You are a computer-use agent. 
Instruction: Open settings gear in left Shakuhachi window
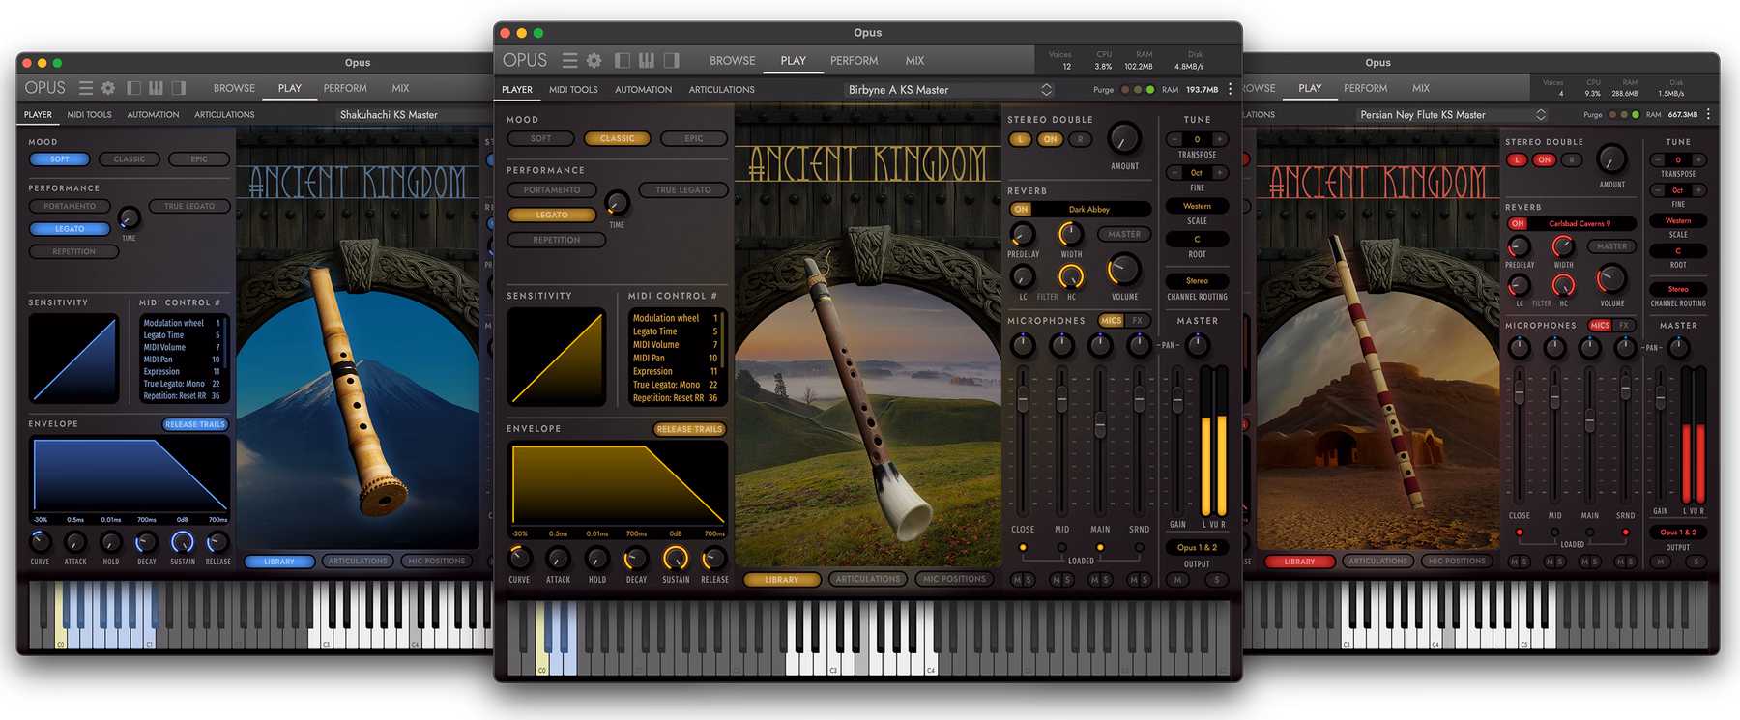[x=108, y=88]
